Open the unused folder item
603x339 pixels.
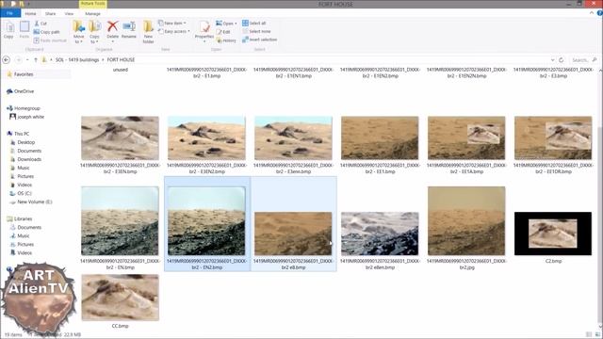121,70
